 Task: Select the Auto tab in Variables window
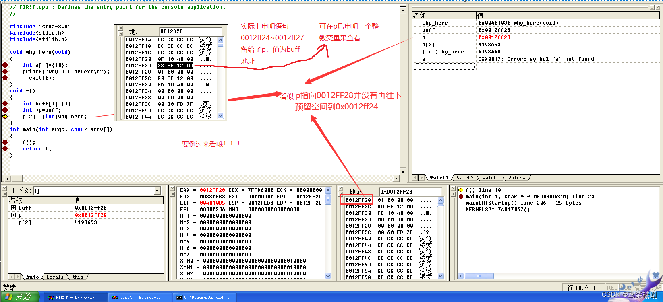click(x=32, y=277)
